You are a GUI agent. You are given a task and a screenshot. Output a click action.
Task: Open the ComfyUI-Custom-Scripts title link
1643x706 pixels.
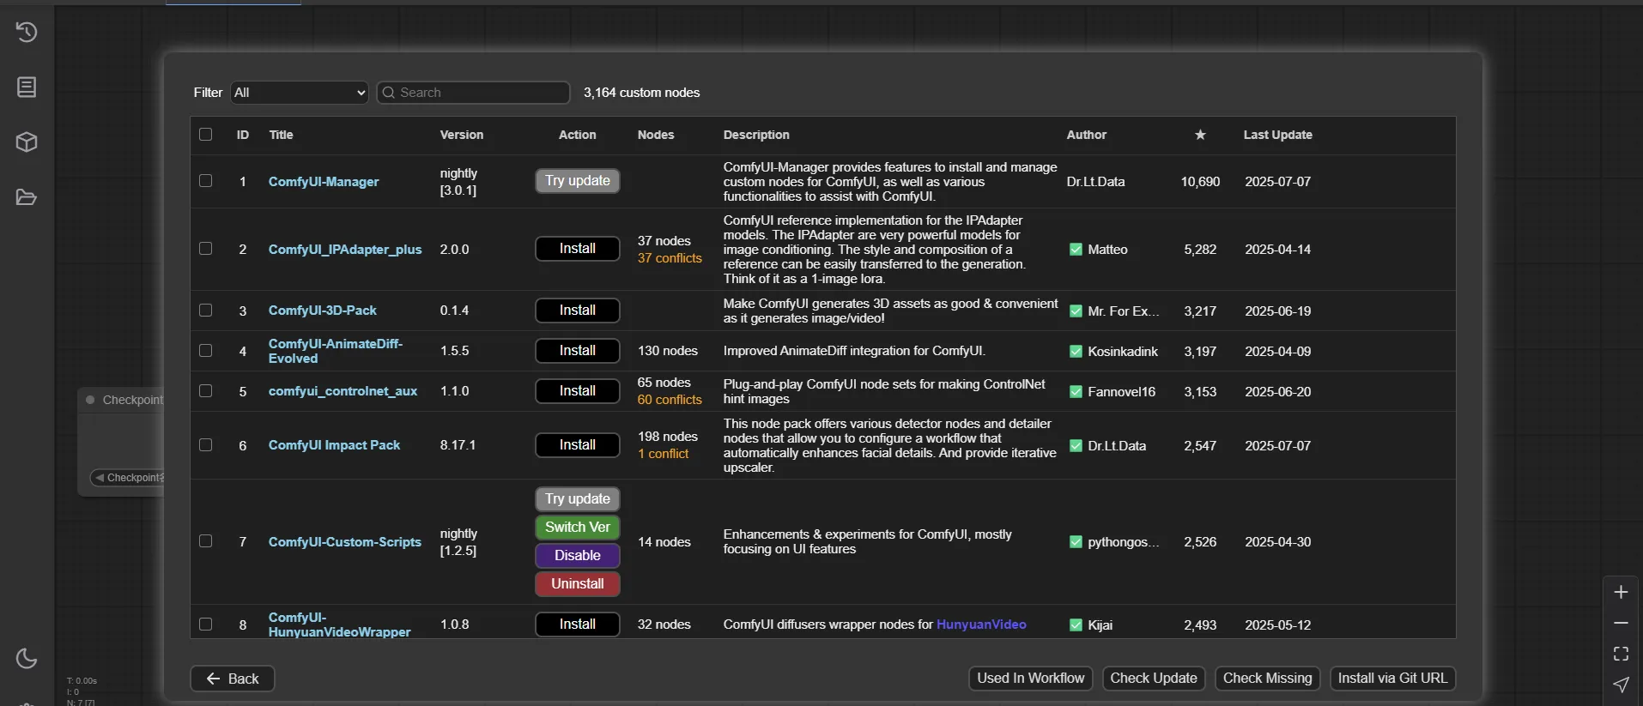click(x=345, y=542)
